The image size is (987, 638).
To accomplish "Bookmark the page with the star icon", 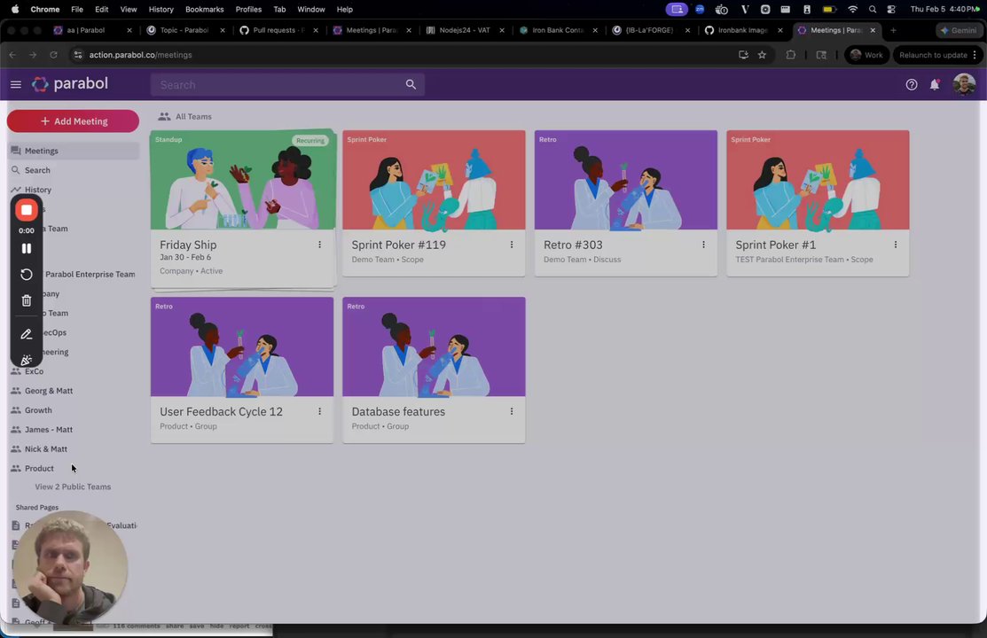I will pyautogui.click(x=762, y=55).
